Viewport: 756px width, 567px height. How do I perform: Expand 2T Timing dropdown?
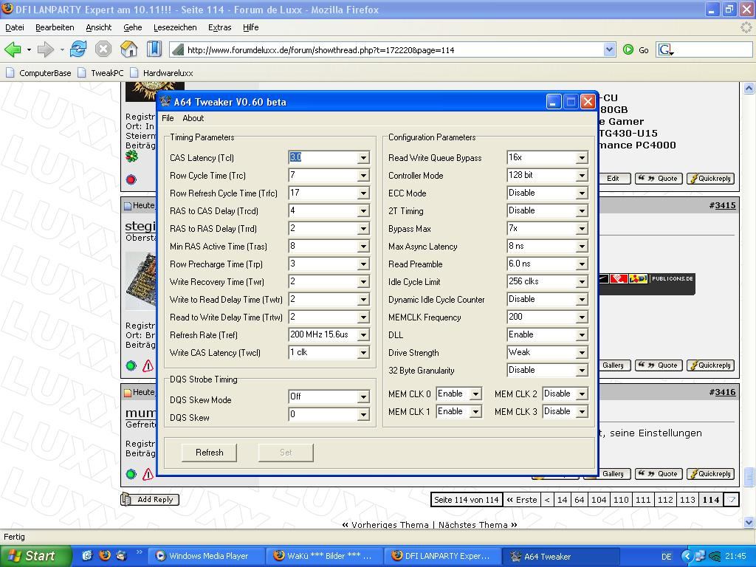click(x=582, y=211)
